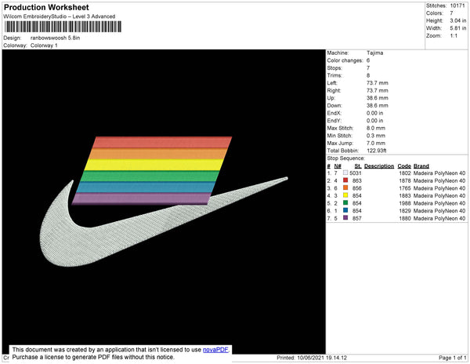Click 'Madeira PolyNeon 40' in the 1880 row
The image size is (470, 364).
pos(439,218)
